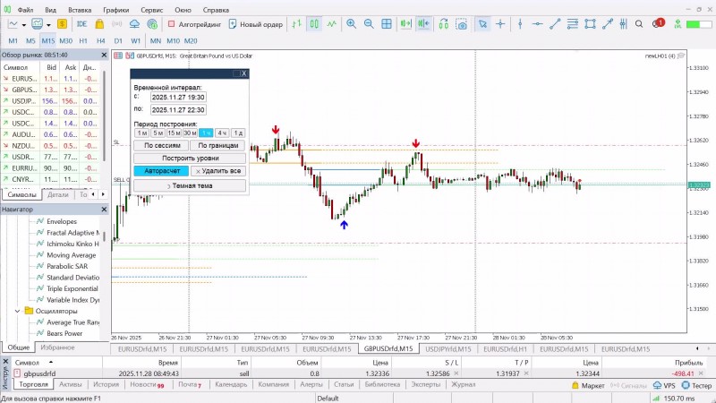Viewport: 716px width, 403px height.
Task: Open the Market shopping bag icon
Action: [x=99, y=24]
